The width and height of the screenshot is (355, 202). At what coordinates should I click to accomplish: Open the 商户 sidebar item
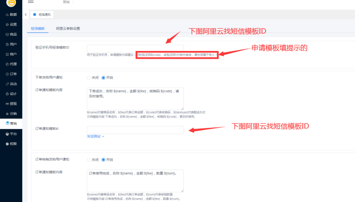(11, 54)
